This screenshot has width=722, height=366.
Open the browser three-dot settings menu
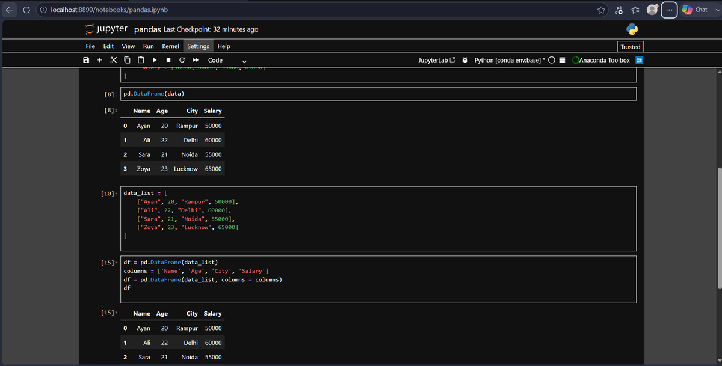pyautogui.click(x=669, y=10)
